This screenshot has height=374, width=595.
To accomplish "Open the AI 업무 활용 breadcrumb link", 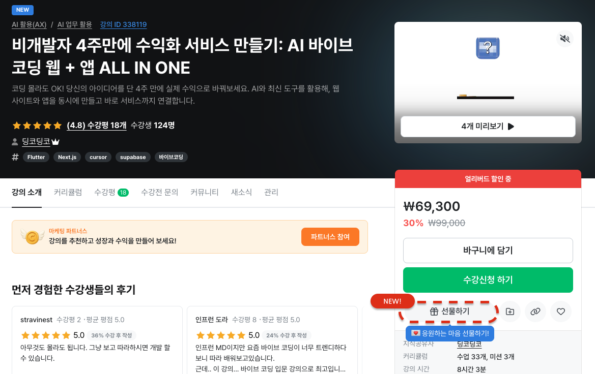I will coord(74,24).
